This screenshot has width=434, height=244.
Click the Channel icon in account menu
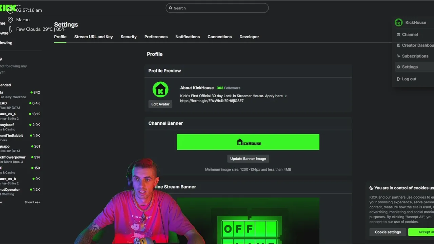click(399, 35)
